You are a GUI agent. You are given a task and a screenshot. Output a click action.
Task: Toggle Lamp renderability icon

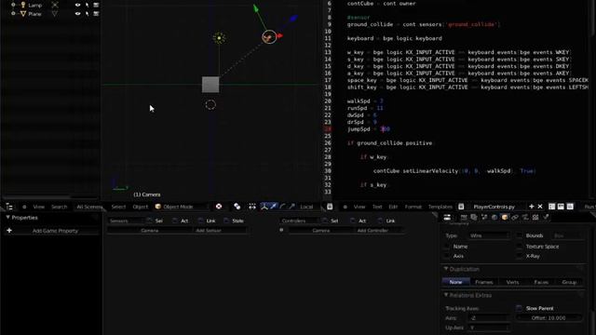[96, 5]
